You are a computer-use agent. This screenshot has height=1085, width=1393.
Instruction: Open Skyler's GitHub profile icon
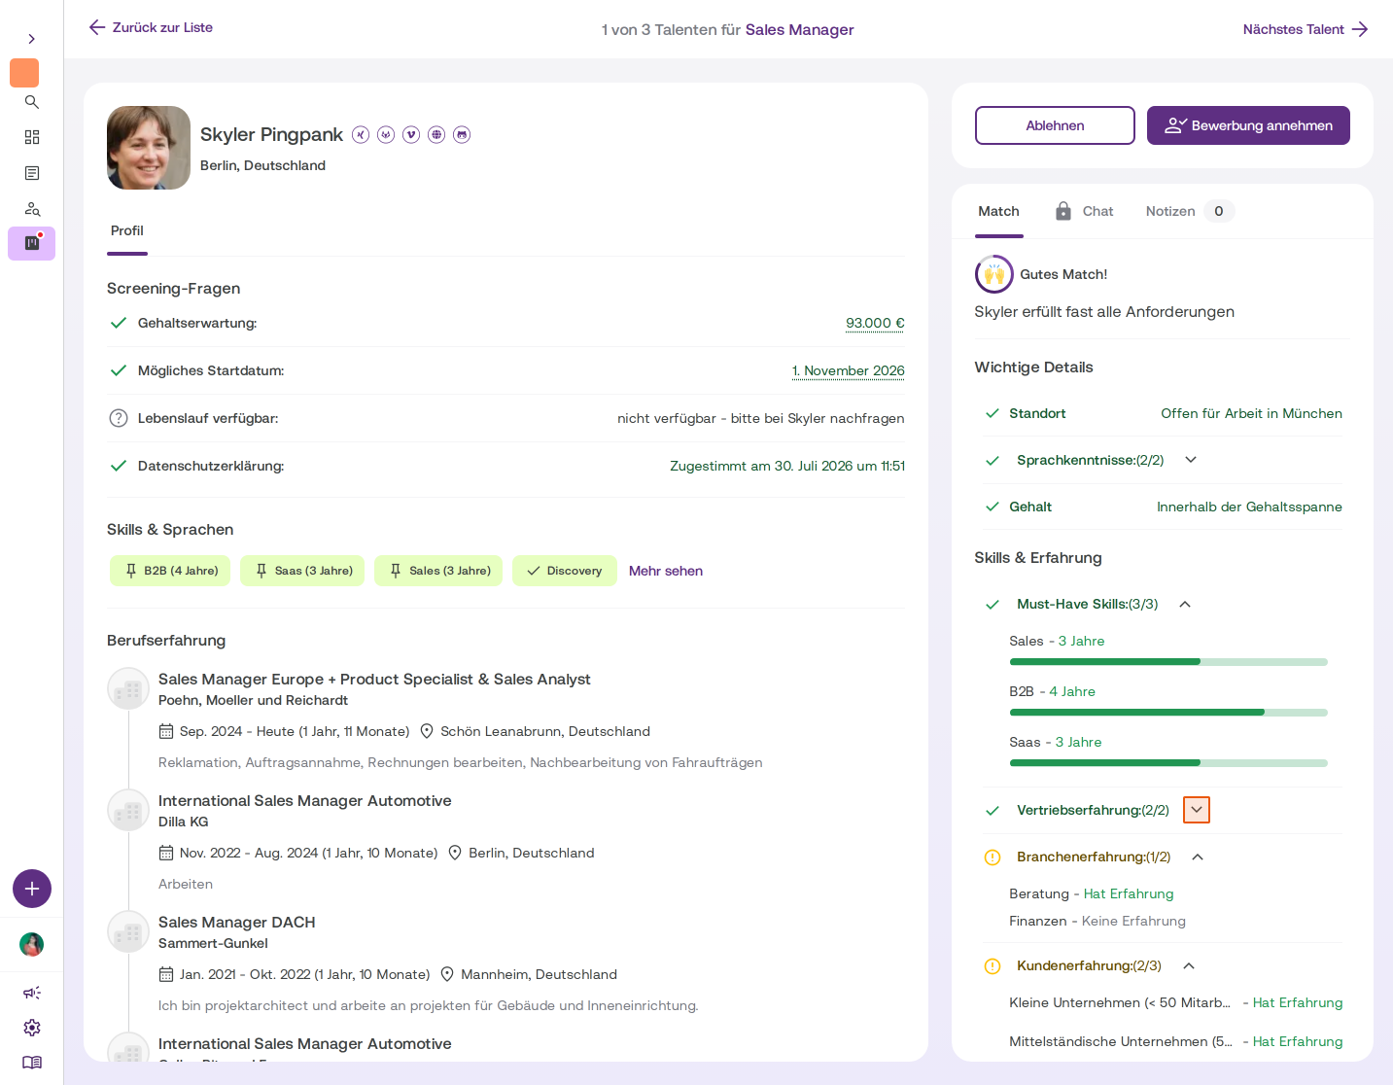point(462,134)
